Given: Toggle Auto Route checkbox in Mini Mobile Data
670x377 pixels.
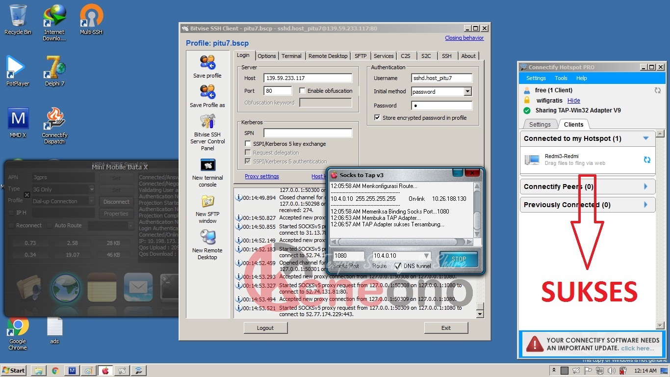Looking at the screenshot, I should click(x=49, y=225).
